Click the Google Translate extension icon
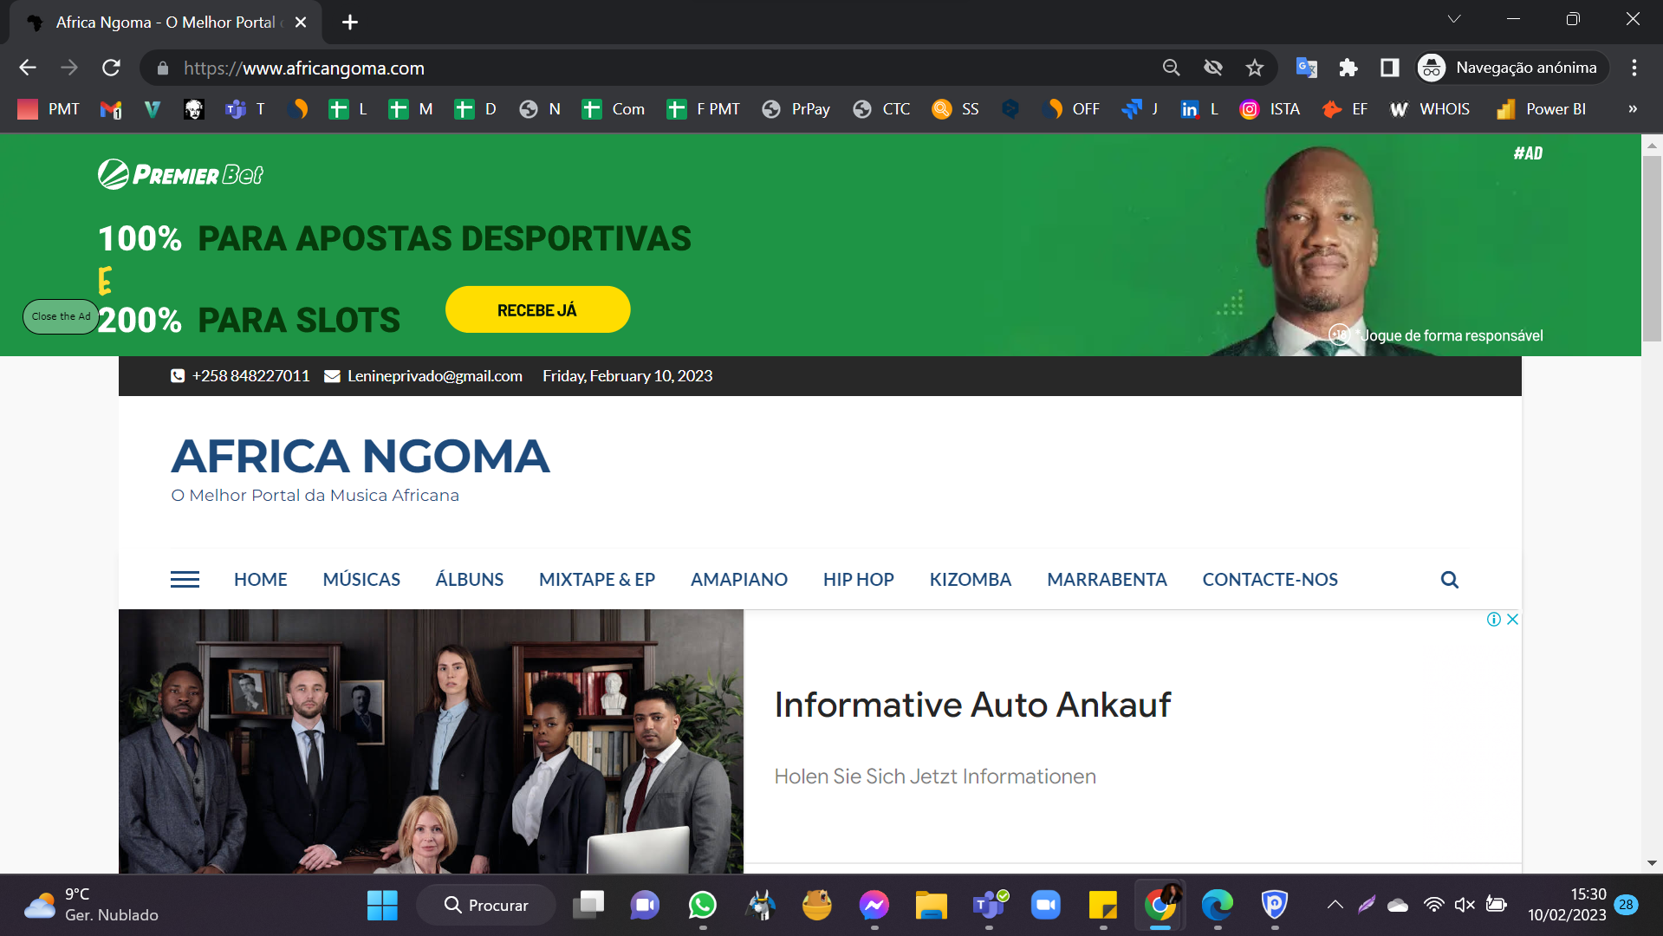Image resolution: width=1663 pixels, height=936 pixels. [1306, 68]
